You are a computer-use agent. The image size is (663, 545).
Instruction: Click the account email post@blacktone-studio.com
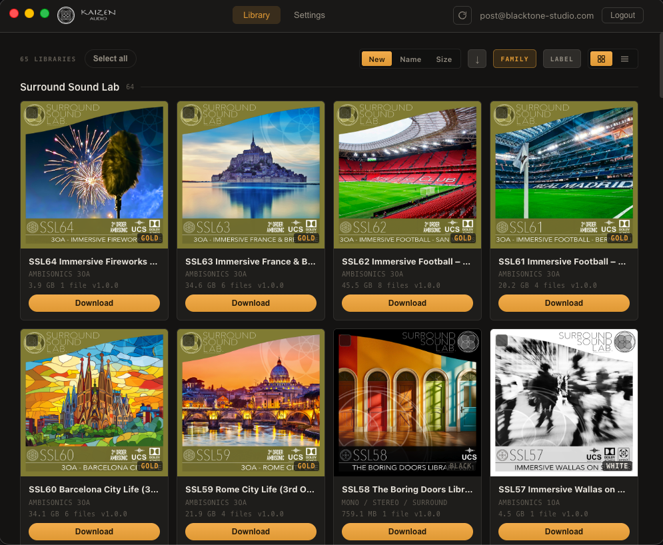[x=536, y=15]
